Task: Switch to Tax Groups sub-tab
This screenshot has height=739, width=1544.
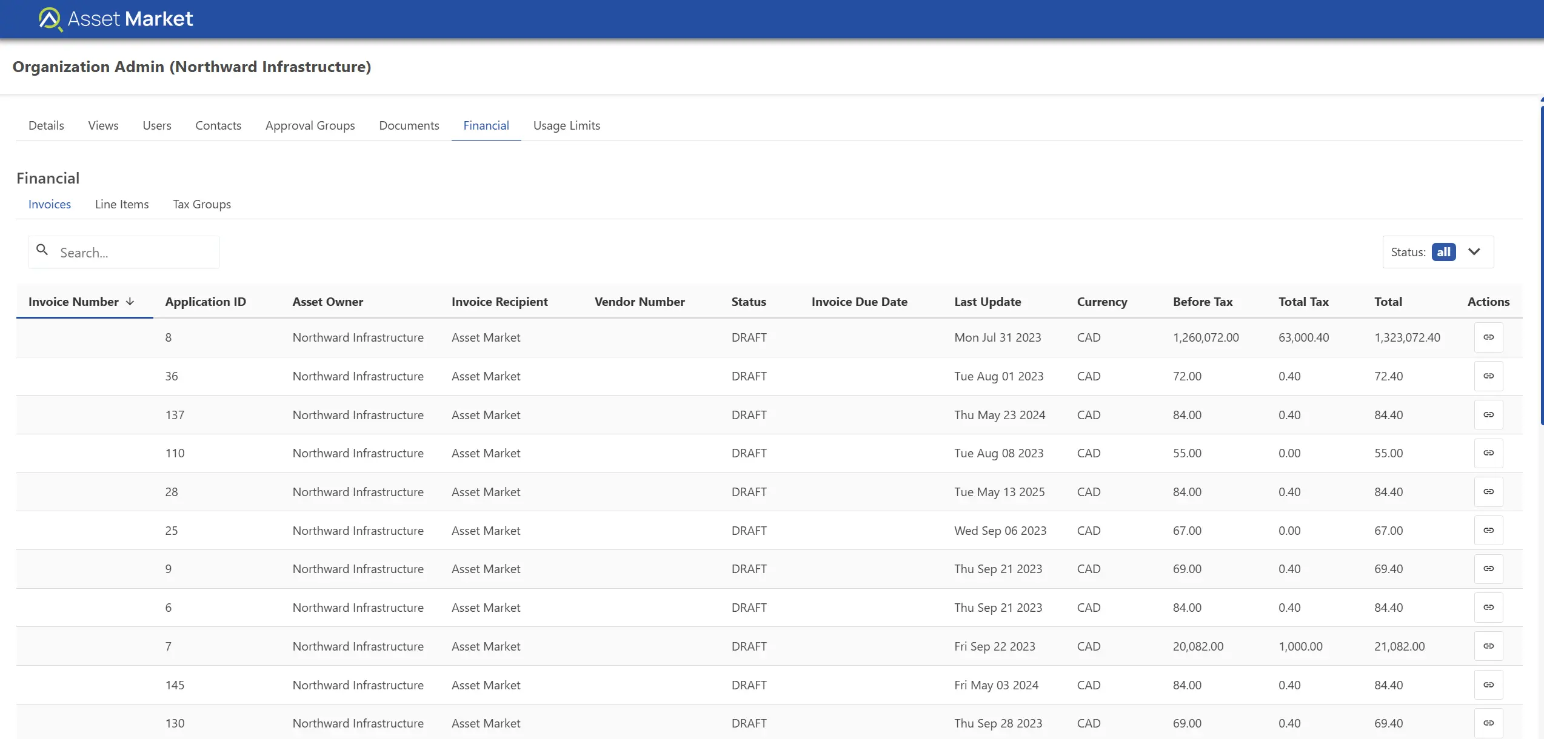Action: pos(202,204)
